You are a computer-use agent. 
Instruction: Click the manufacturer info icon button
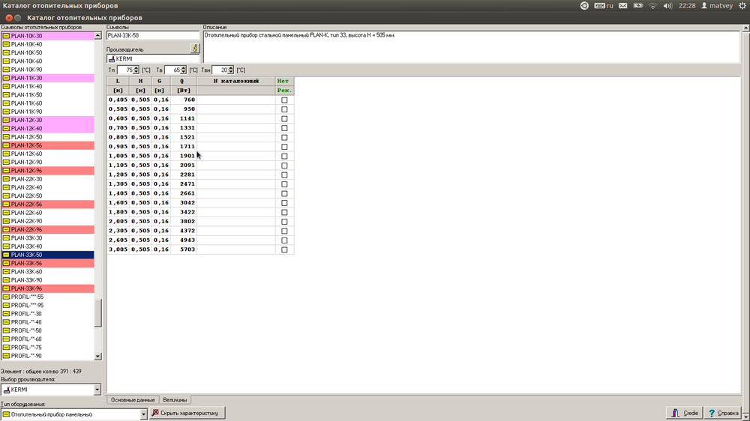point(195,48)
